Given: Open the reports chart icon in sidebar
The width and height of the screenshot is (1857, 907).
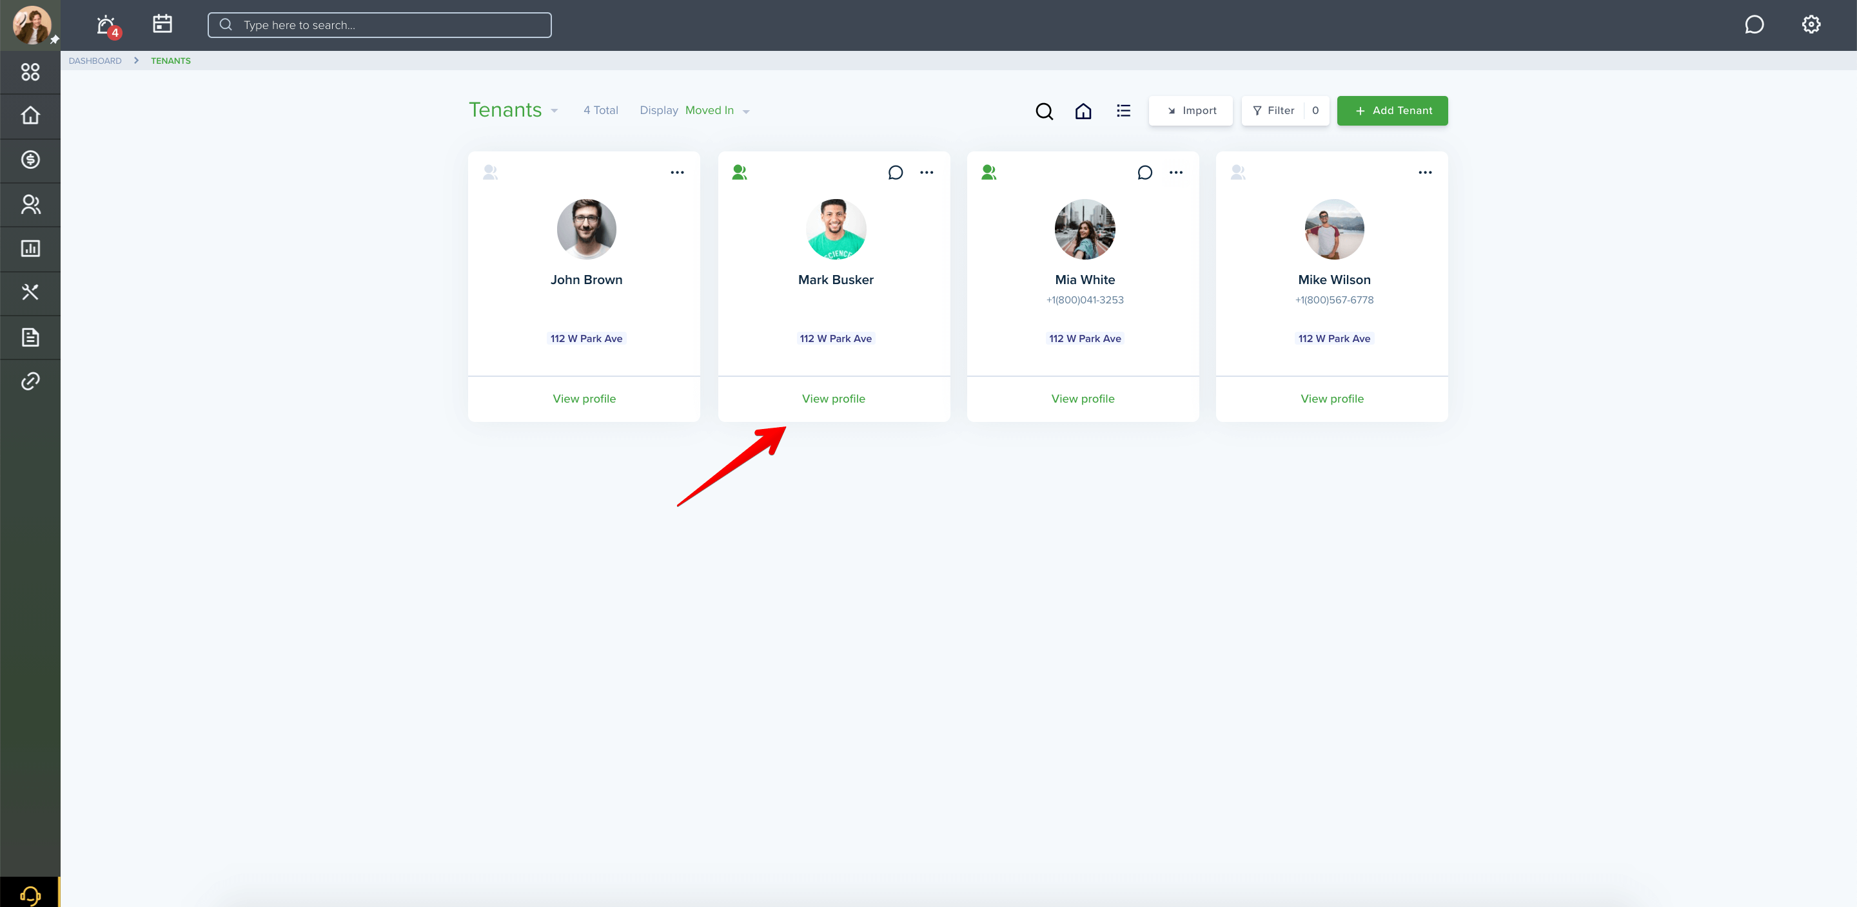Looking at the screenshot, I should point(30,249).
